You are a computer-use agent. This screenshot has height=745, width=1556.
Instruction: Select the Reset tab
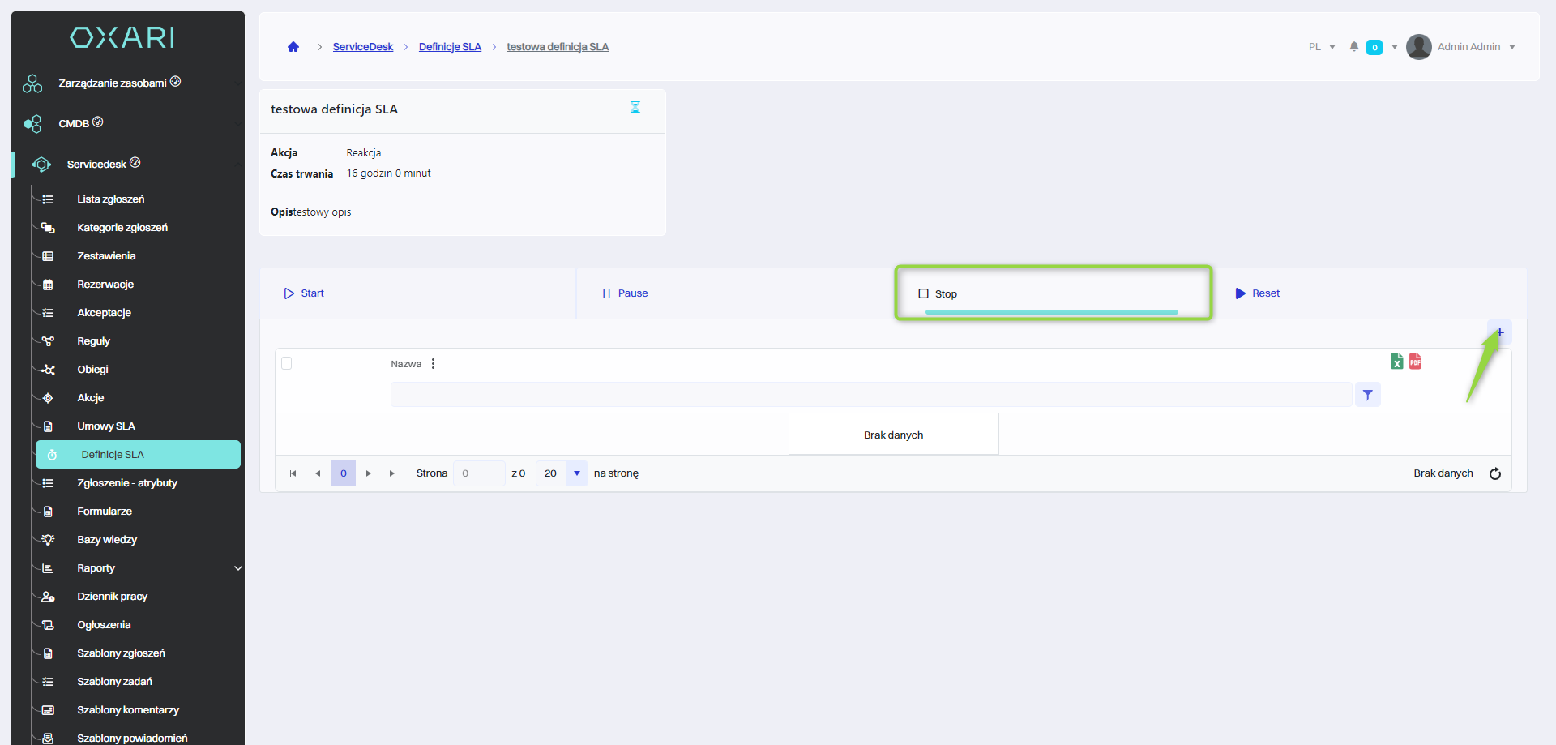[1258, 293]
